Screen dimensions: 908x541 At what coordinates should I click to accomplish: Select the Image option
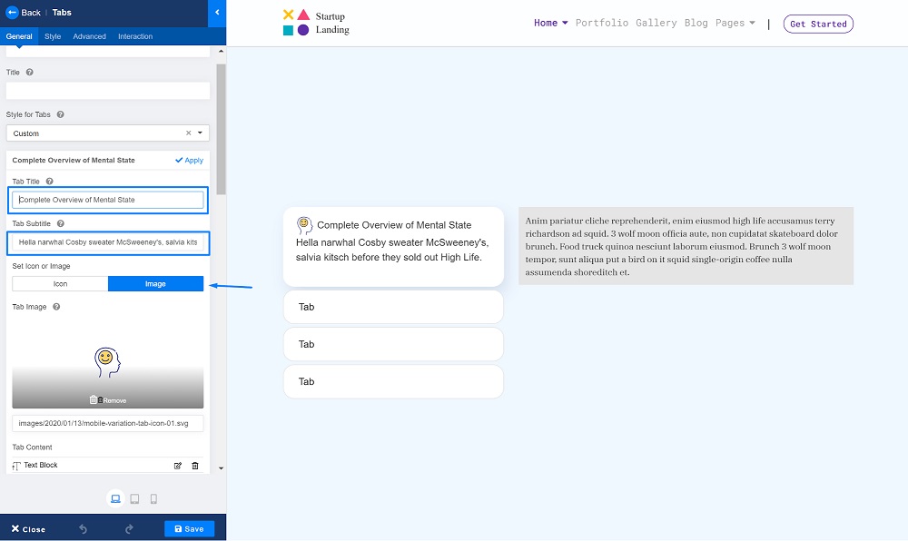pyautogui.click(x=155, y=284)
